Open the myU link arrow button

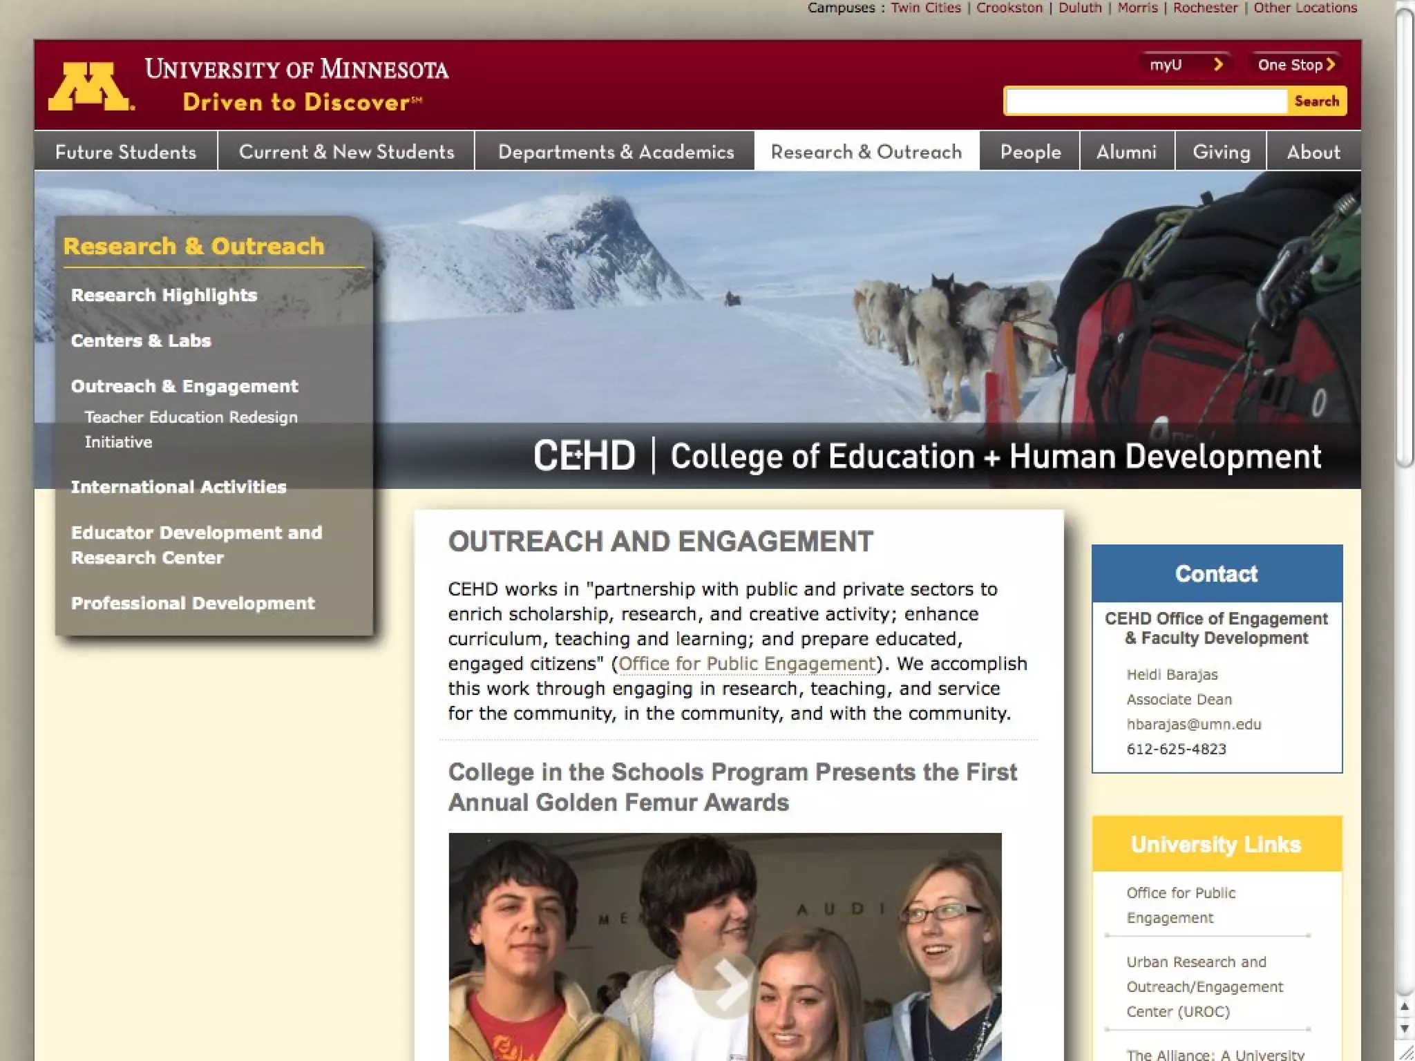point(1186,65)
